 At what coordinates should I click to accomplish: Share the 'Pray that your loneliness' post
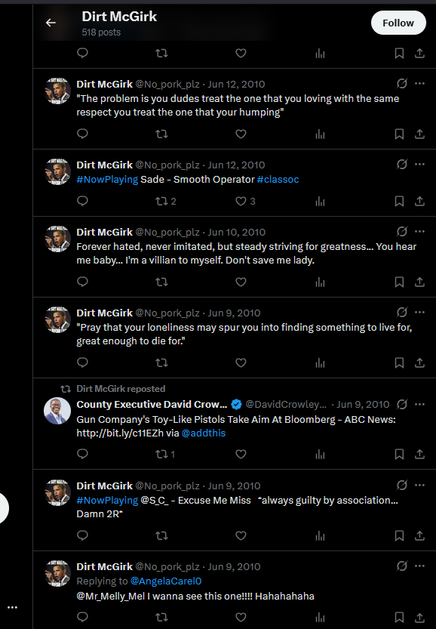[419, 362]
